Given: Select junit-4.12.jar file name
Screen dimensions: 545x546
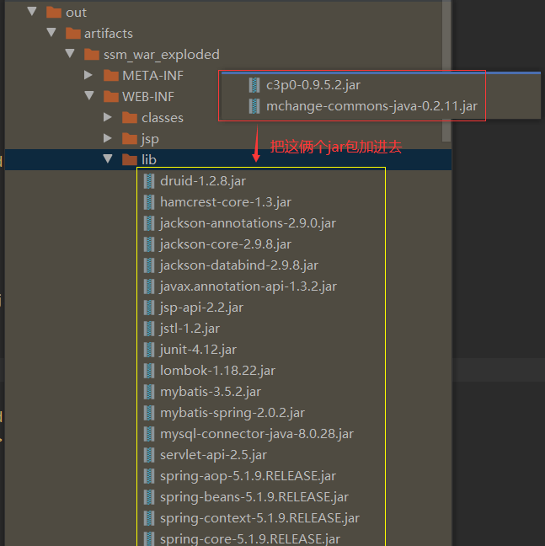Looking at the screenshot, I should 198,350.
